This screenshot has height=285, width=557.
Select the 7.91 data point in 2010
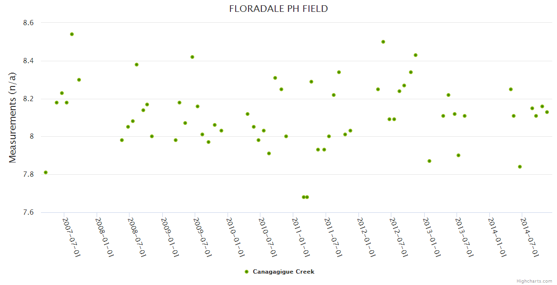[x=269, y=153]
